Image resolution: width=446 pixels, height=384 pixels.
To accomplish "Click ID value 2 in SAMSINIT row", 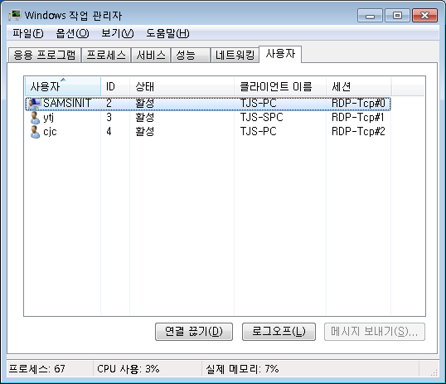I will (109, 103).
